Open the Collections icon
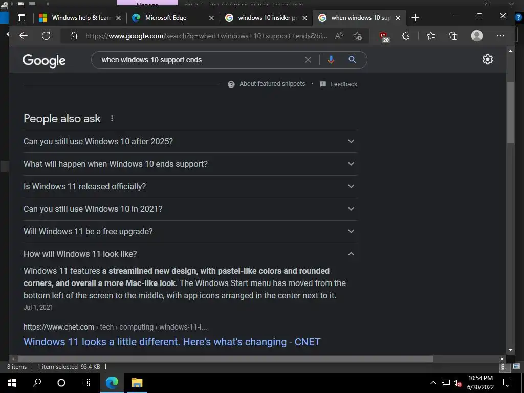The height and width of the screenshot is (393, 524). click(453, 36)
